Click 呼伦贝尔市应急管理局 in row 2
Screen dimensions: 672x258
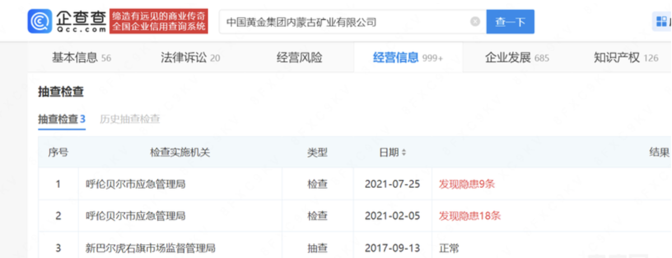[x=135, y=216]
